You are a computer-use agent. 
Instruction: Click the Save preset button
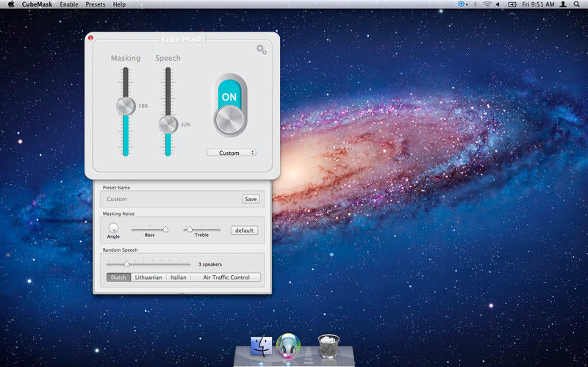251,199
